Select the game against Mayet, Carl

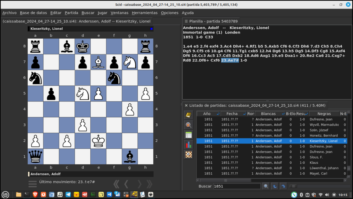(x=272, y=173)
